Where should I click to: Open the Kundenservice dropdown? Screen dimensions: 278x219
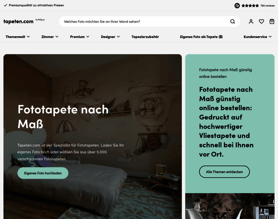coord(258,37)
